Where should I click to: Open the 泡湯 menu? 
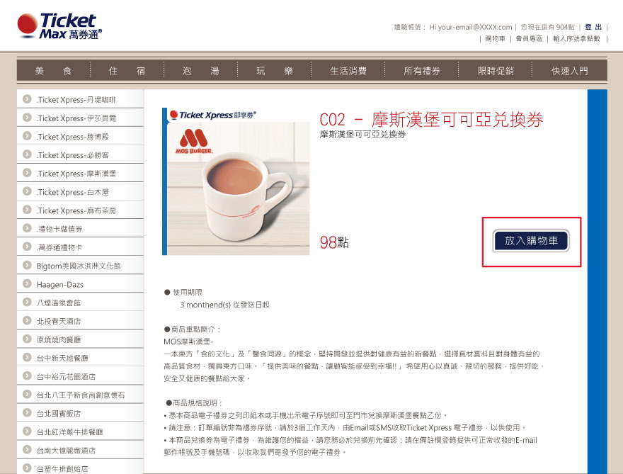coord(200,71)
